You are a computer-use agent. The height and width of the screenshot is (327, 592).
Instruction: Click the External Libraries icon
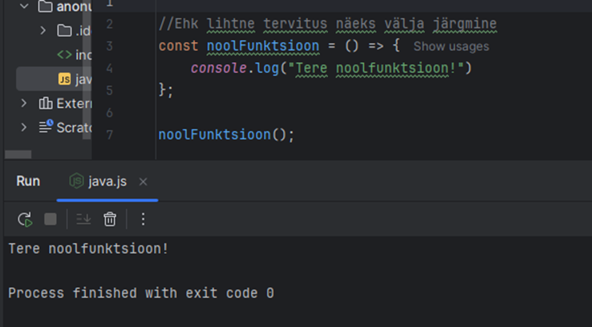point(46,103)
